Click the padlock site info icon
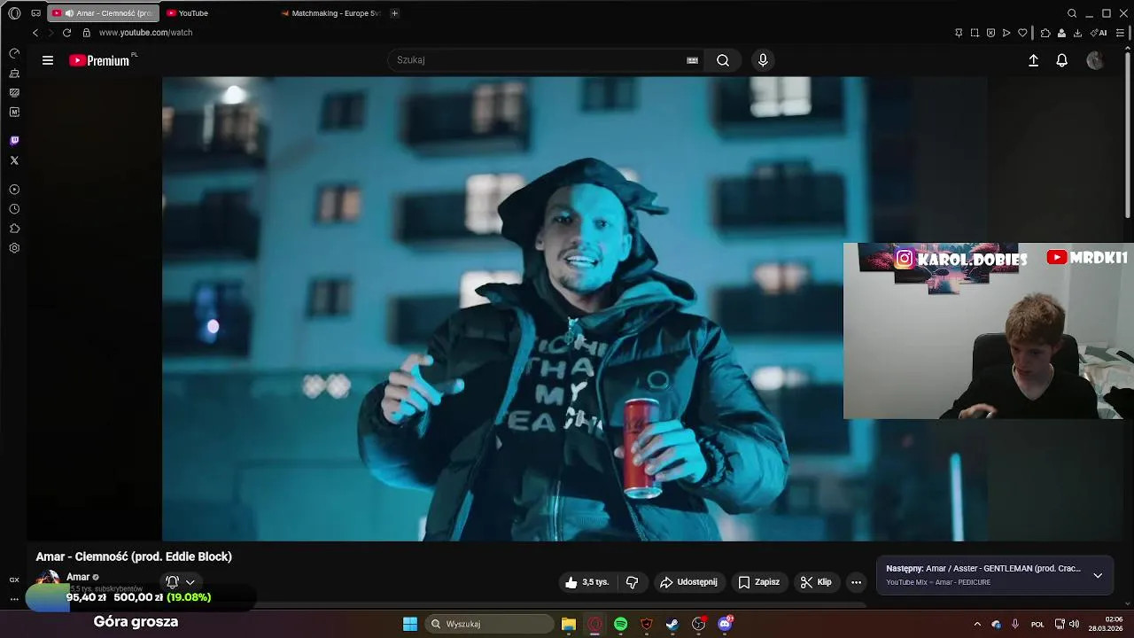Viewport: 1134px width, 638px height. 86,33
